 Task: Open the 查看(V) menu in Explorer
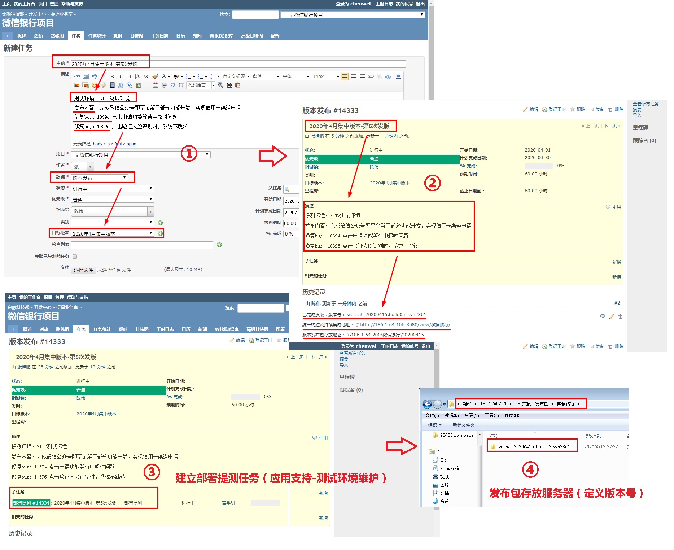472,415
